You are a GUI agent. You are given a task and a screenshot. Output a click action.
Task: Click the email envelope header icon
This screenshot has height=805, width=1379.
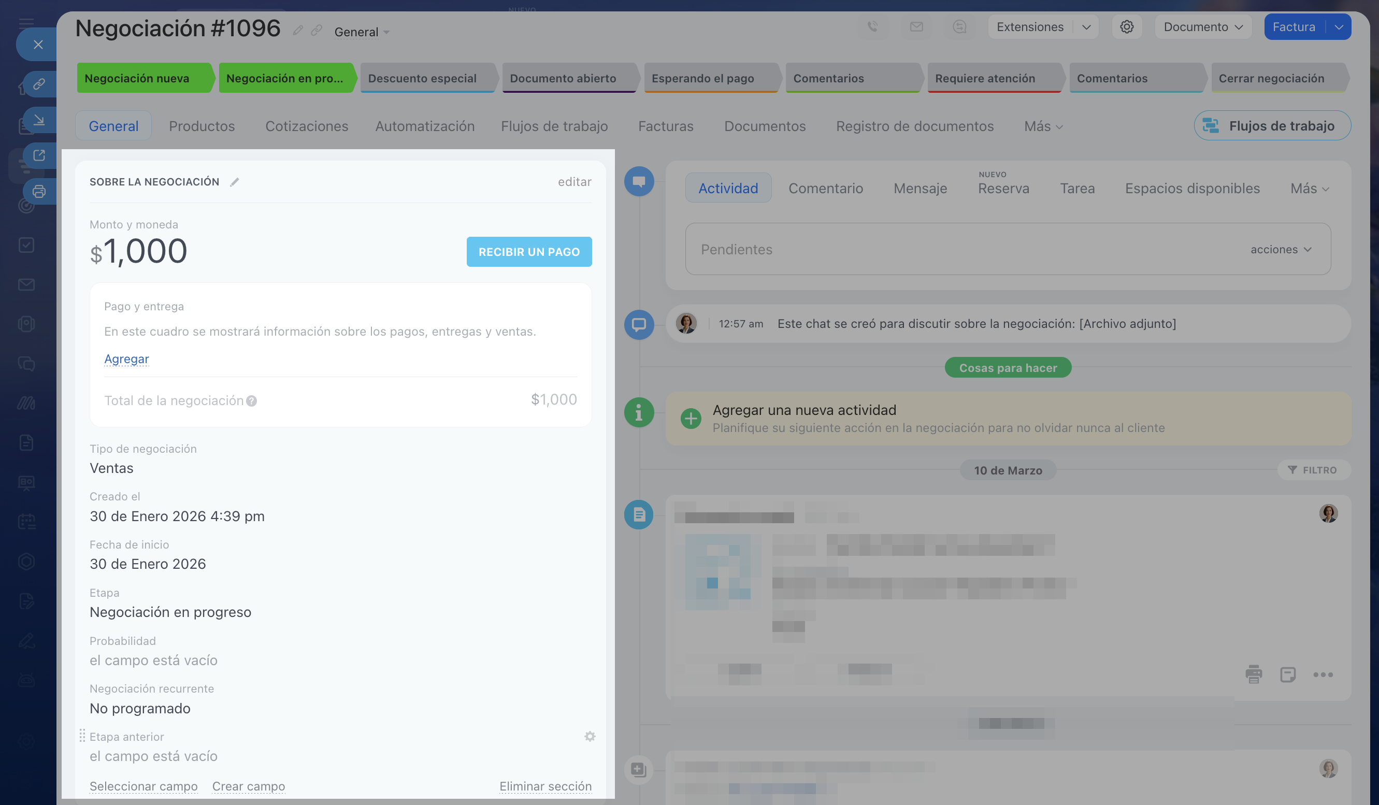pyautogui.click(x=916, y=27)
